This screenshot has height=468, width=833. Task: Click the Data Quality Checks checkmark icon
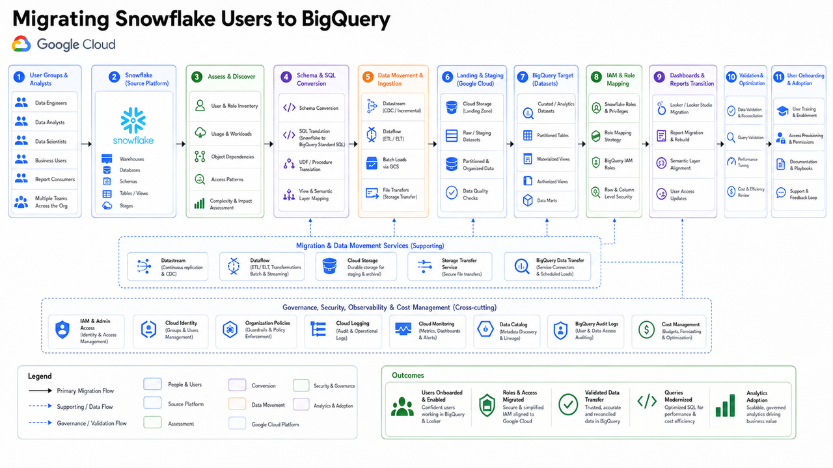[452, 193]
